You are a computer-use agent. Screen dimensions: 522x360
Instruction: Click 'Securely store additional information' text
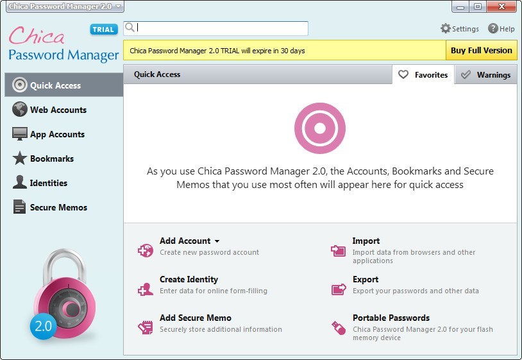point(221,329)
